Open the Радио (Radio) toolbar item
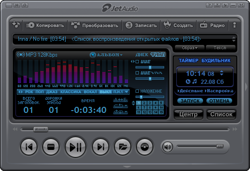Screen dimensions: 250x171 pyautogui.click(x=212, y=25)
